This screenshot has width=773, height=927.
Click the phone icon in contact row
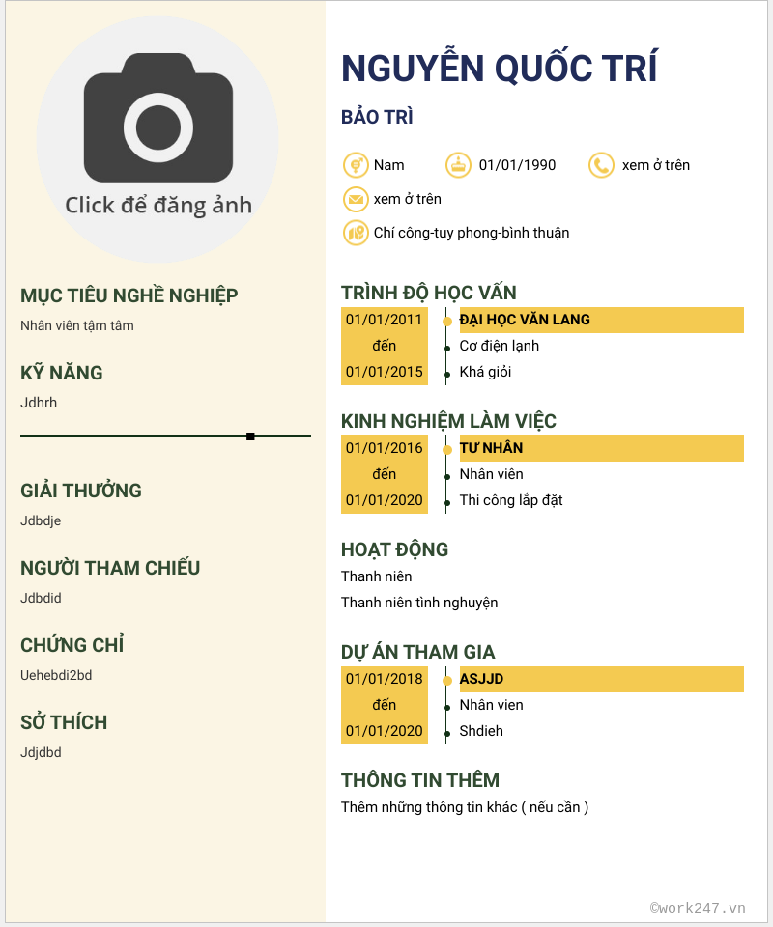click(601, 165)
